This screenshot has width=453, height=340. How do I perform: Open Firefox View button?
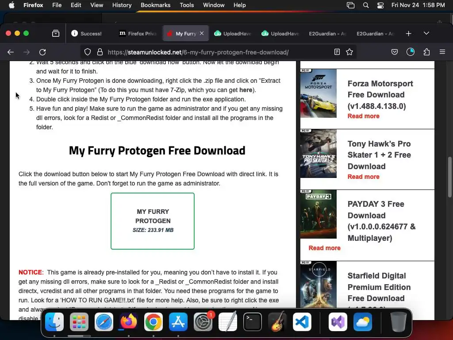pos(56,34)
